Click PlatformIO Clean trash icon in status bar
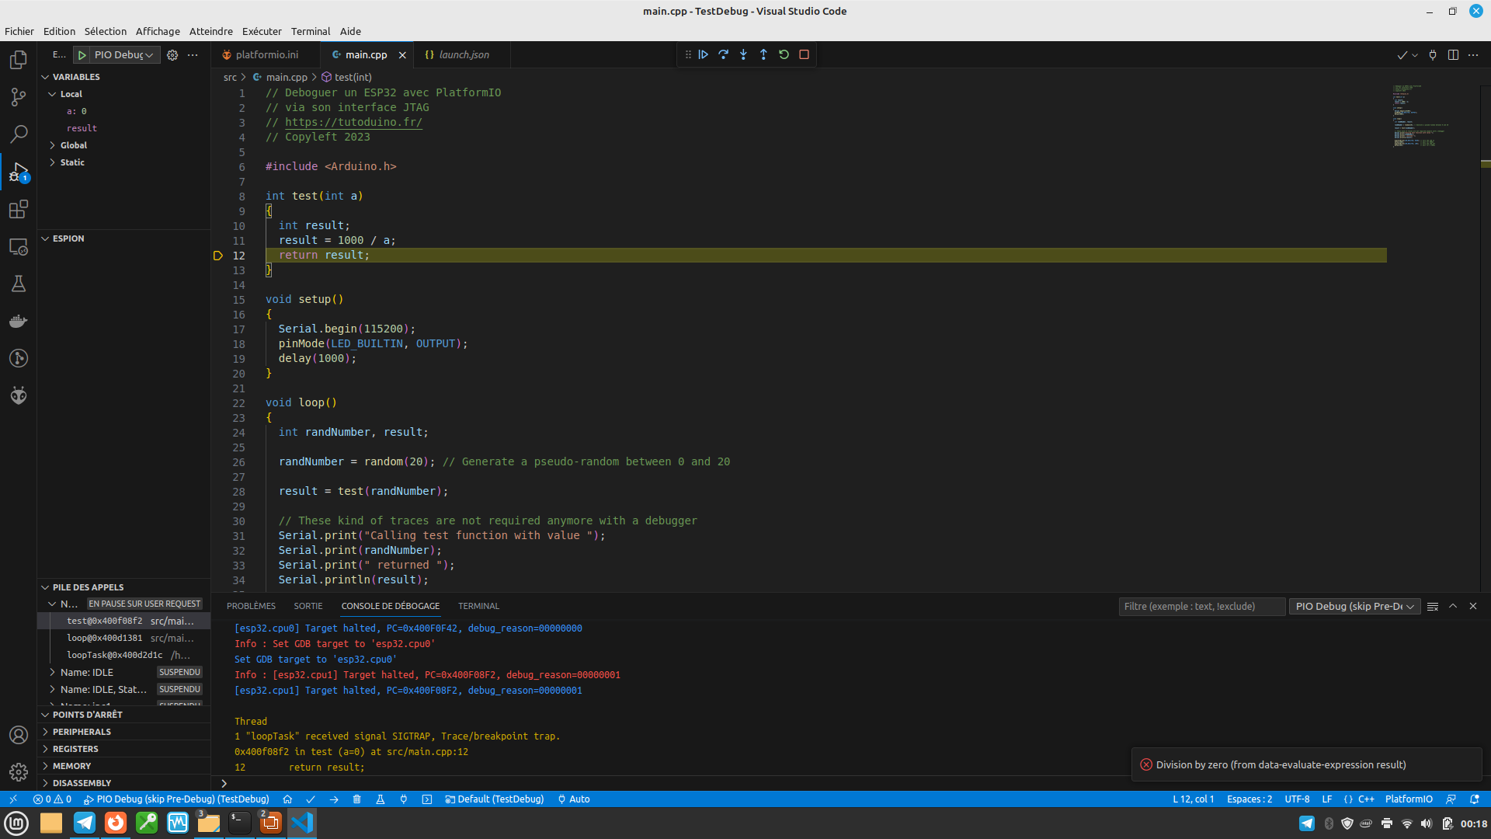This screenshot has width=1491, height=839. 357,799
